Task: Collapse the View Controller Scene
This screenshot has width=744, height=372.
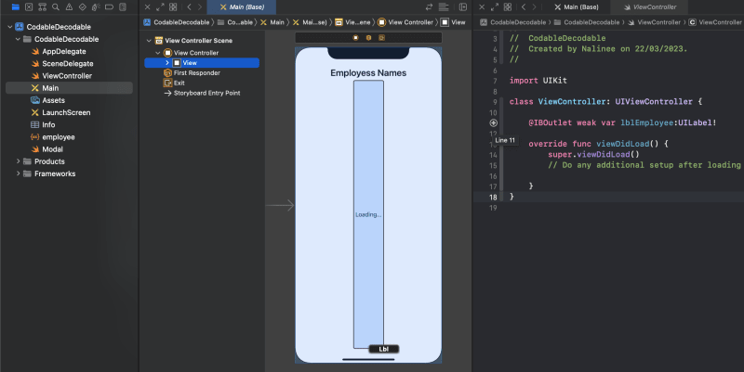Action: (x=149, y=41)
